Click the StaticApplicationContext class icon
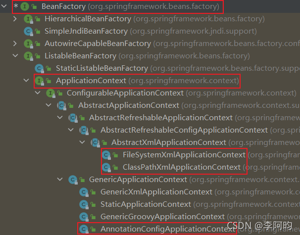The height and width of the screenshot is (235, 300). tap(84, 204)
